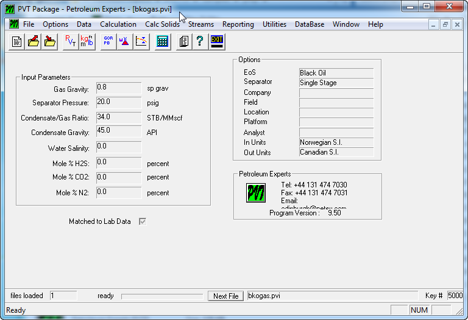The image size is (468, 320).
Task: Click the ready progress bar
Action: click(x=162, y=296)
